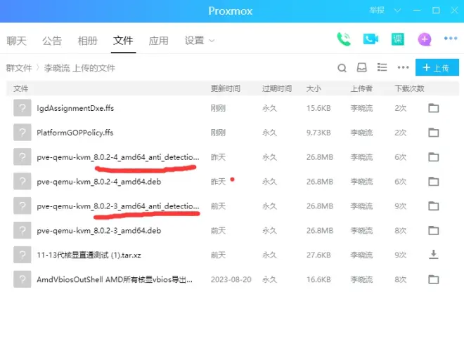464x341 pixels.
Task: Click the 9.73KB size value
Action: (318, 133)
